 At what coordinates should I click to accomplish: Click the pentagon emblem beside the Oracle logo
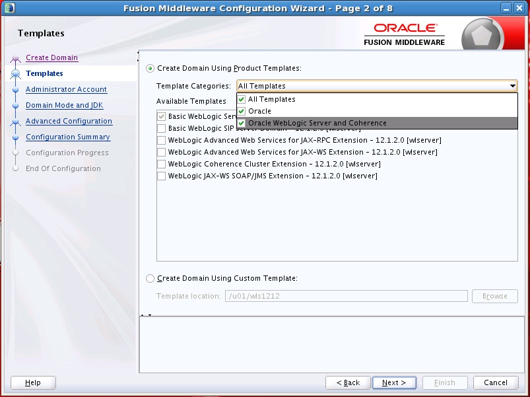(x=482, y=36)
